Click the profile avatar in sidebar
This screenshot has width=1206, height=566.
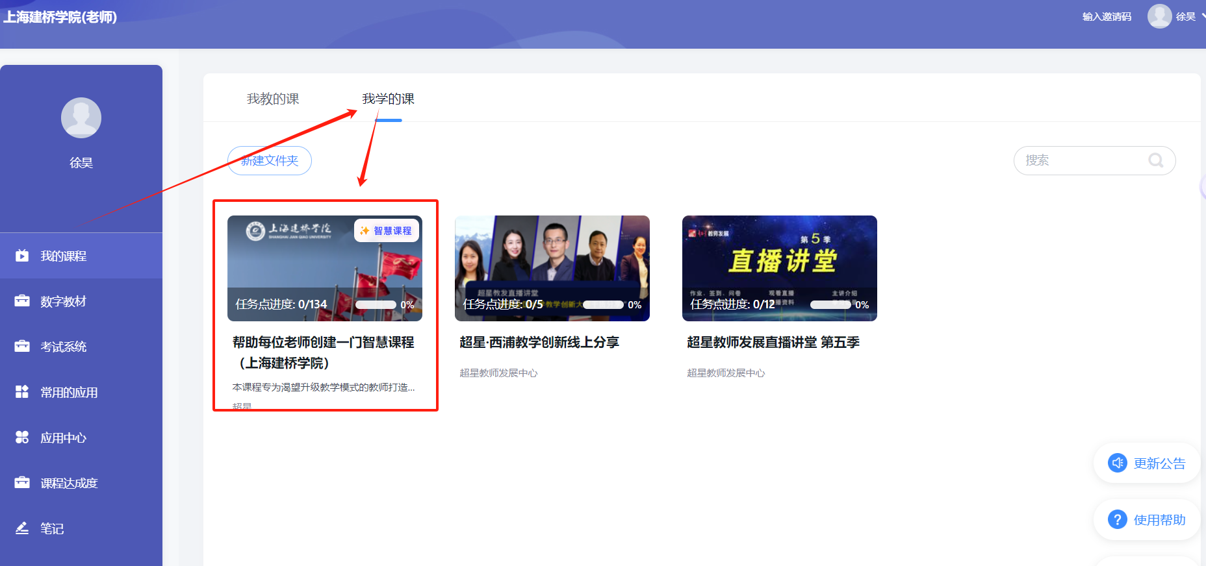81,117
